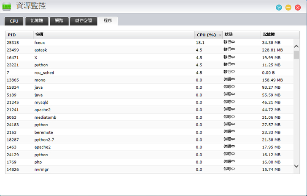Click the 15.74 MB memory value
This screenshot has height=196, width=307.
click(271, 169)
